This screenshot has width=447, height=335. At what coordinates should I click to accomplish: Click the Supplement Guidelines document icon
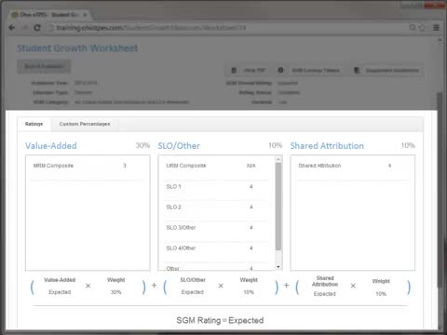[x=357, y=71]
